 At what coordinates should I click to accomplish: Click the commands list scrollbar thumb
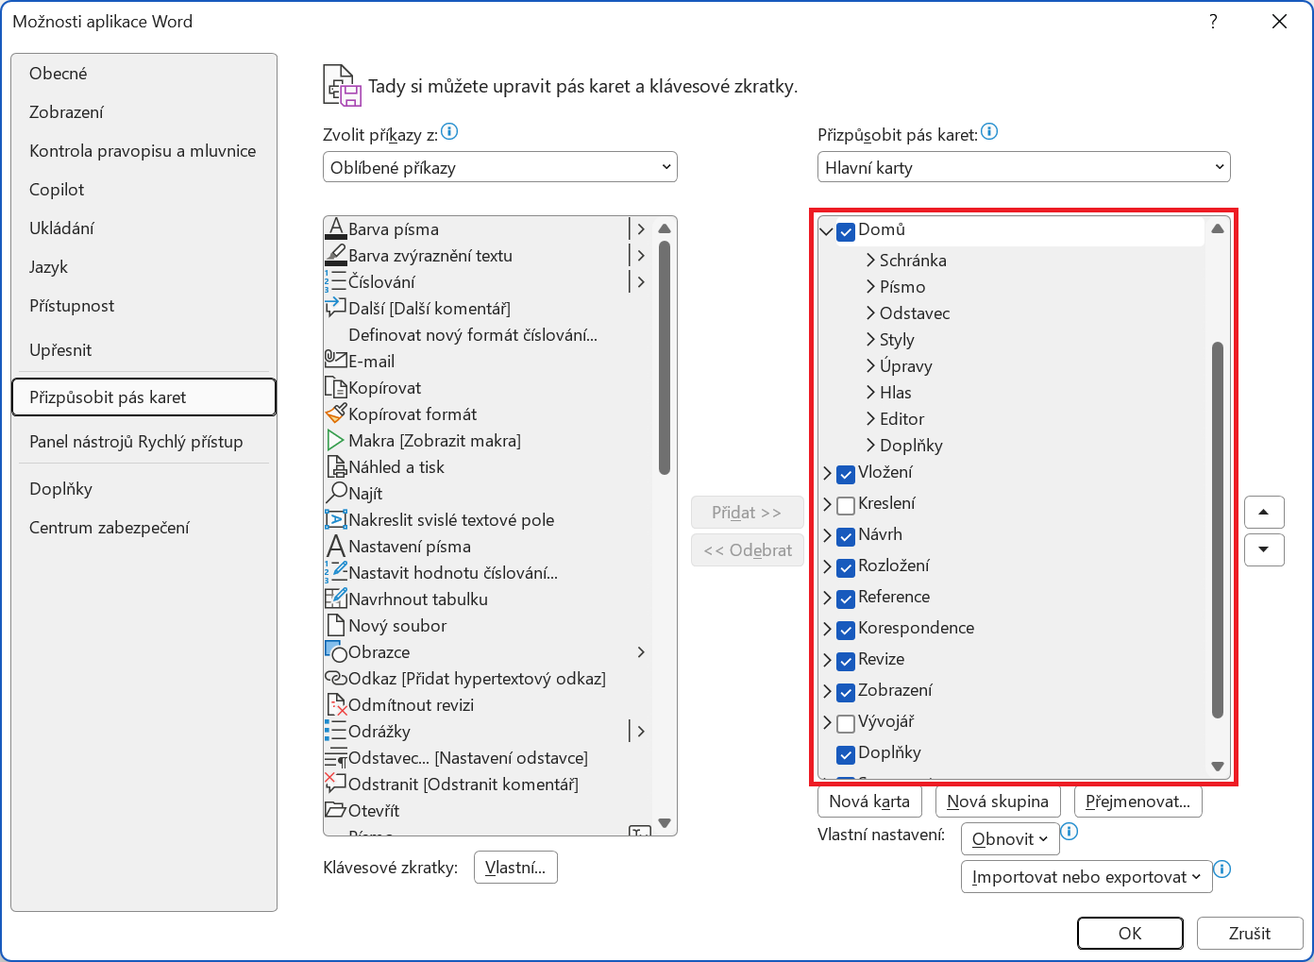click(665, 357)
